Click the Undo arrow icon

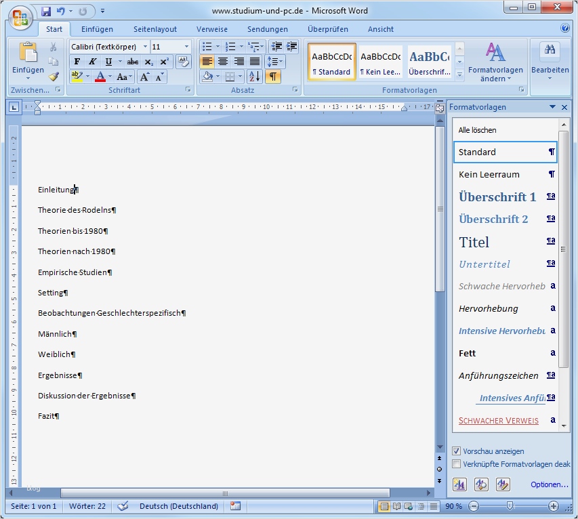click(60, 11)
